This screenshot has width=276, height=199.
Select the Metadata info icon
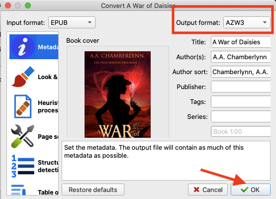coord(23,47)
